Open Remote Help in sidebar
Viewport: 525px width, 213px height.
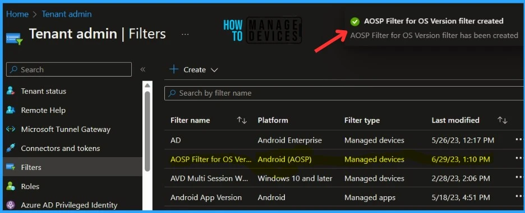(43, 110)
